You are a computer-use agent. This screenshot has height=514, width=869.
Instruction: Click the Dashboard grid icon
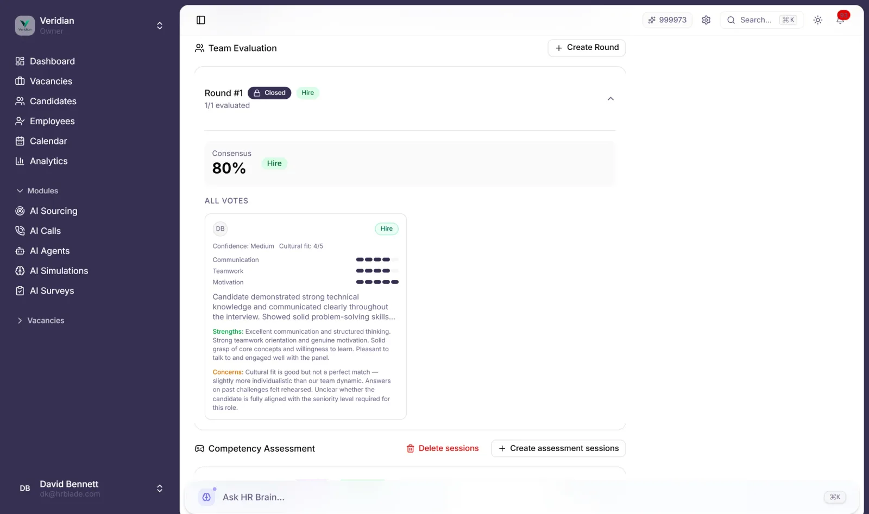tap(20, 61)
